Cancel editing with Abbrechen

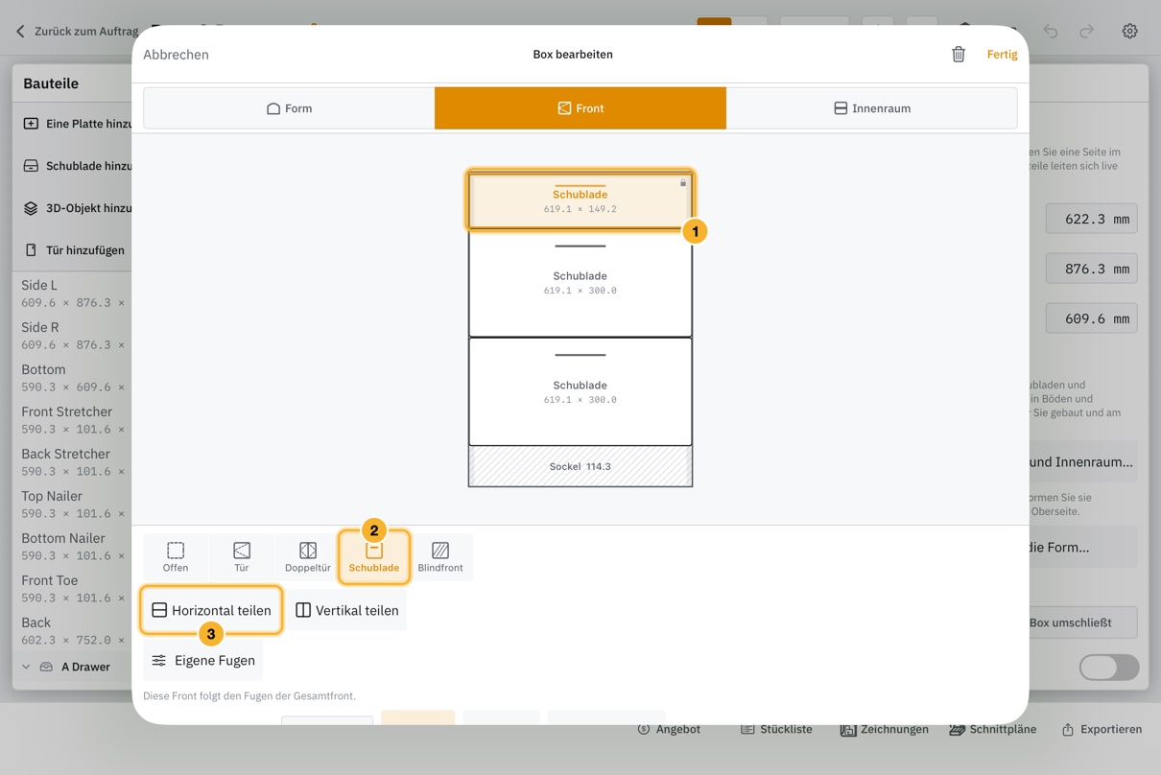click(176, 55)
